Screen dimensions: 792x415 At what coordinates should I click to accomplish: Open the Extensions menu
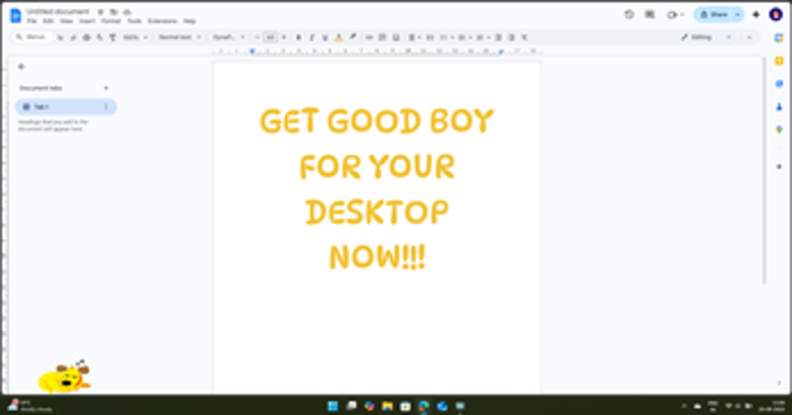(x=162, y=21)
